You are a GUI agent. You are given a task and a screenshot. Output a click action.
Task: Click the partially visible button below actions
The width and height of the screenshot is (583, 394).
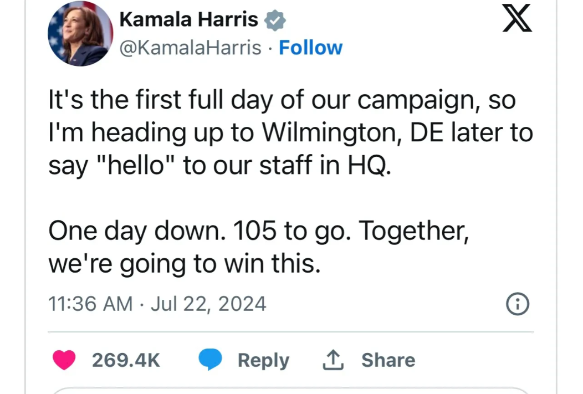coord(291,390)
